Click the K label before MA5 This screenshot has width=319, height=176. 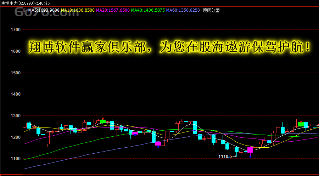(x=24, y=10)
